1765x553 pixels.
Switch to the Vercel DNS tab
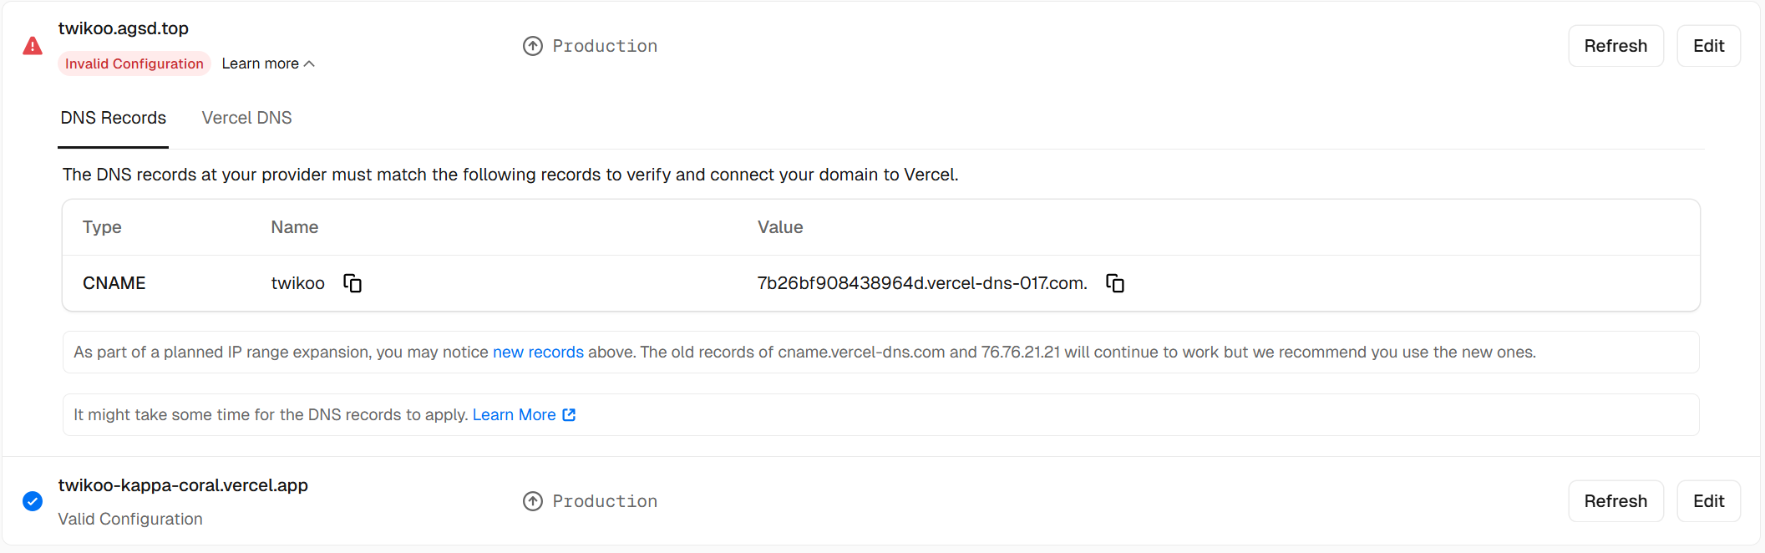246,118
